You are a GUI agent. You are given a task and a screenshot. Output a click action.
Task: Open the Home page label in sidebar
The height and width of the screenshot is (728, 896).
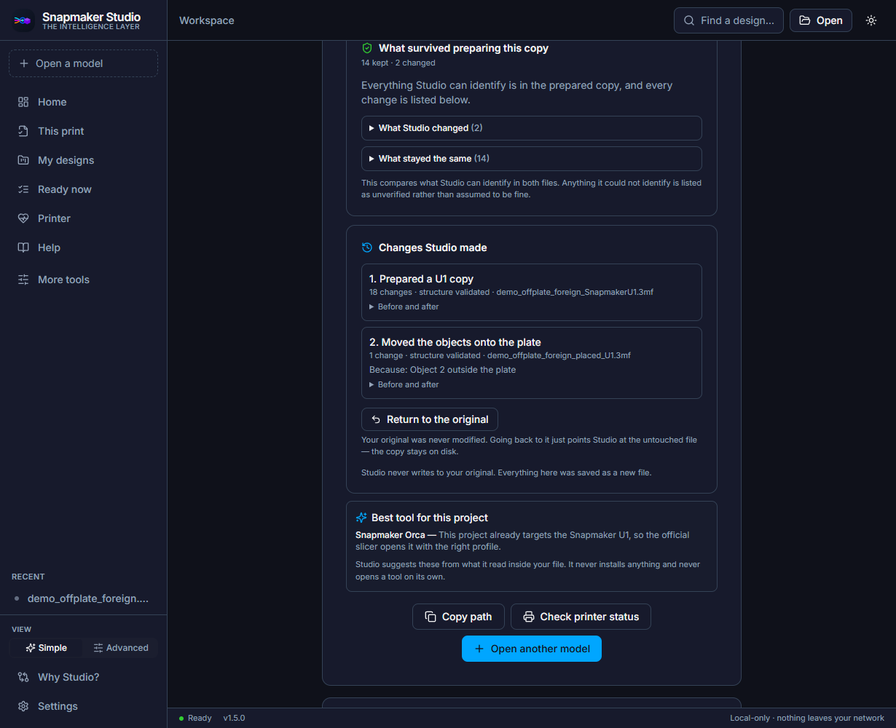(x=52, y=102)
